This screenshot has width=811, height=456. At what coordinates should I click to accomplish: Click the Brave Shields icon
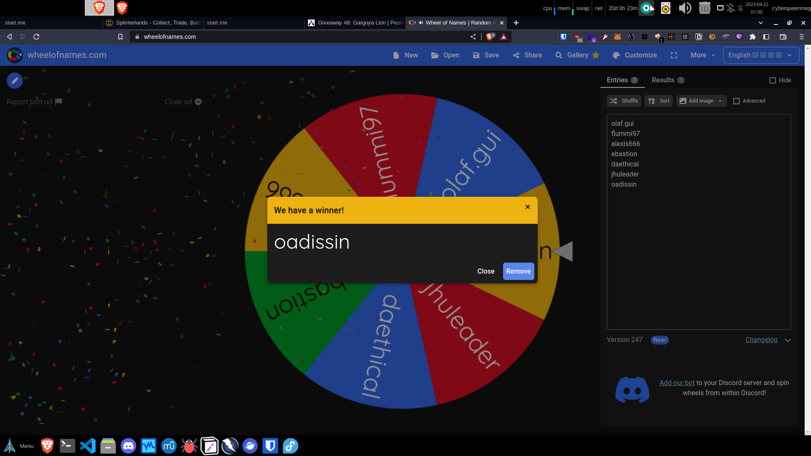pyautogui.click(x=490, y=37)
